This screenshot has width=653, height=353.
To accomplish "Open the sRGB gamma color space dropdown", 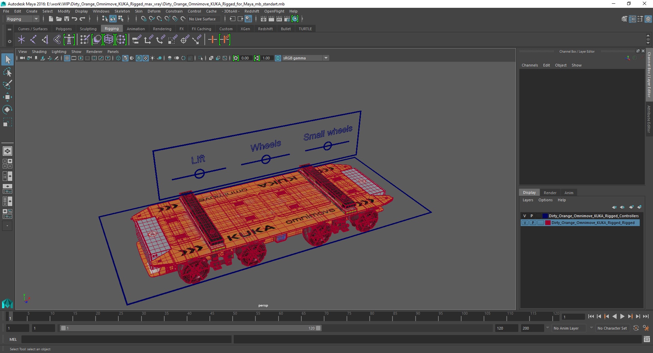I will click(305, 58).
